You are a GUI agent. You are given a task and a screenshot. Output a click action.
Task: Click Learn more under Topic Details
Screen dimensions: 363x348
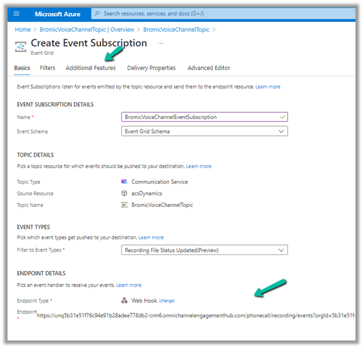[x=198, y=166]
